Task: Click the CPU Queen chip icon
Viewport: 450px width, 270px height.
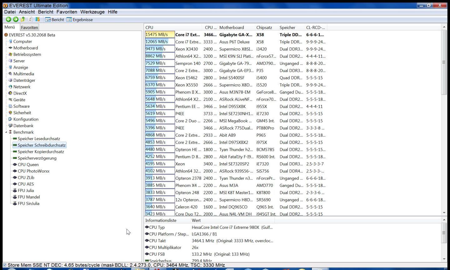Action: point(15,164)
